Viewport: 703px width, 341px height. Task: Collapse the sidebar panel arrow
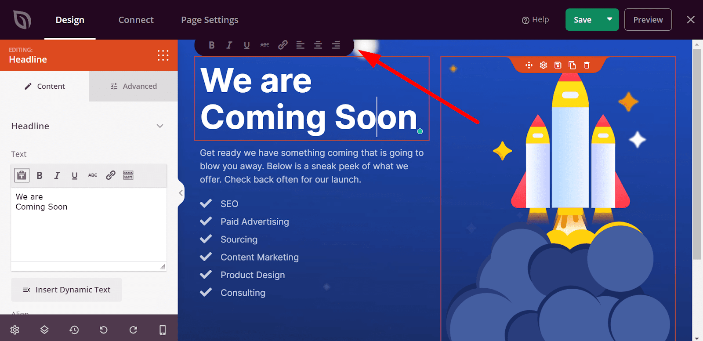[181, 193]
